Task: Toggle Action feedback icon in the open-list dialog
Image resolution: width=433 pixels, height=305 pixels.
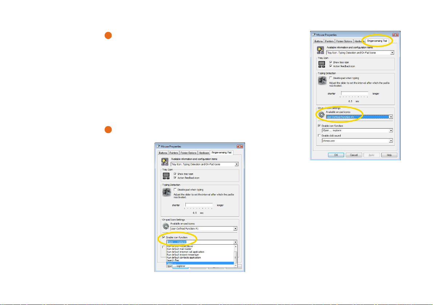Action: (175, 178)
